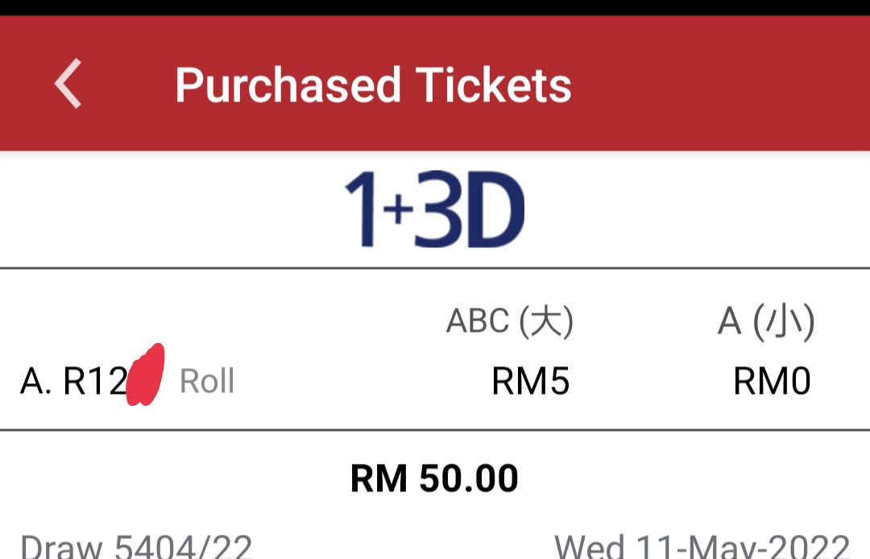Tap the Wed 11-May-2022 draw date
The image size is (870, 559).
coord(702,547)
